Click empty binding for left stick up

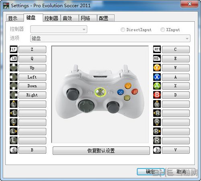tap(32, 104)
